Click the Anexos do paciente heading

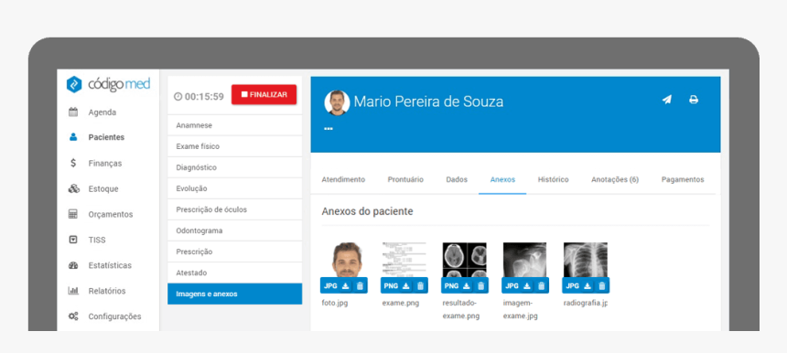tap(367, 211)
